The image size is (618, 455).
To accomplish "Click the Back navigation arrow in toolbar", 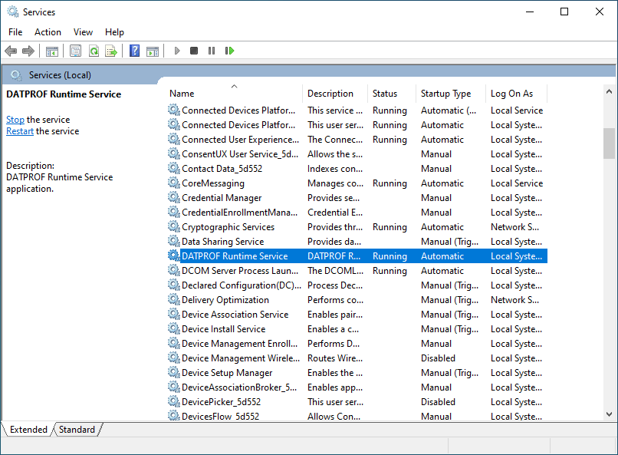I will [11, 51].
